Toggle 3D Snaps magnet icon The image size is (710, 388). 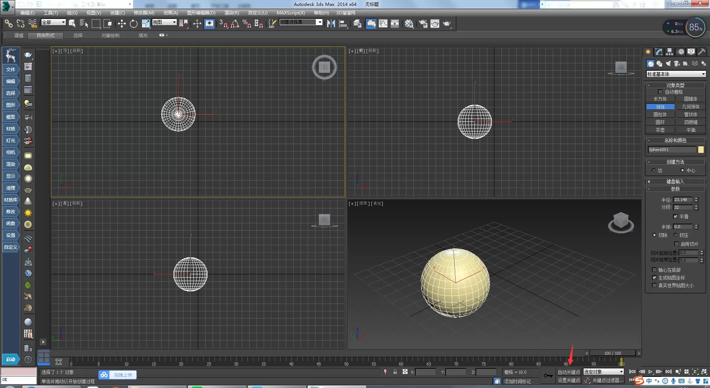coord(223,24)
